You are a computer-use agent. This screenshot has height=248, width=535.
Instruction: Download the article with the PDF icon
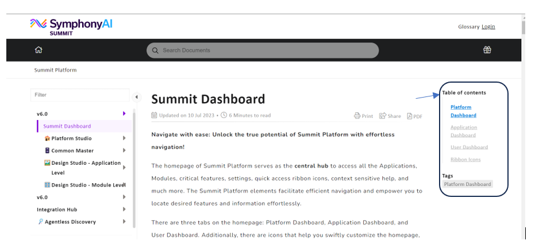tap(409, 116)
